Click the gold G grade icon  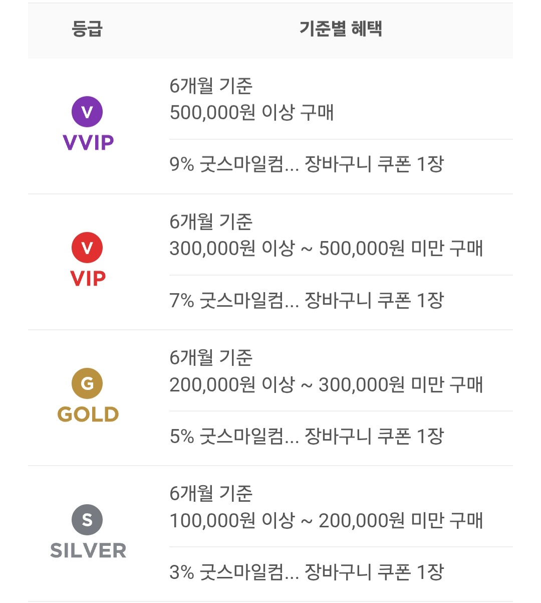point(87,384)
